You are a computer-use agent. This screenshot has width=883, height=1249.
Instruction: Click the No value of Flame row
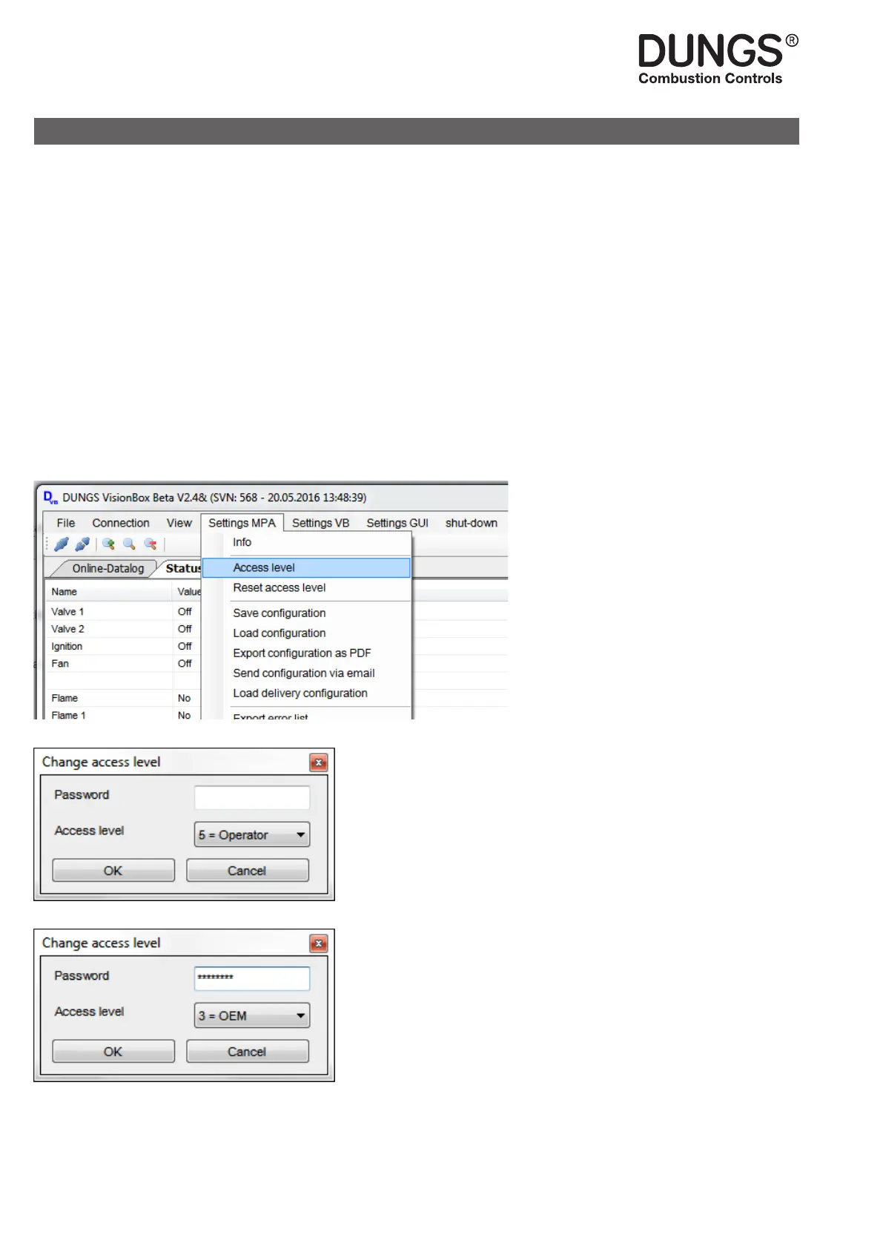click(184, 699)
